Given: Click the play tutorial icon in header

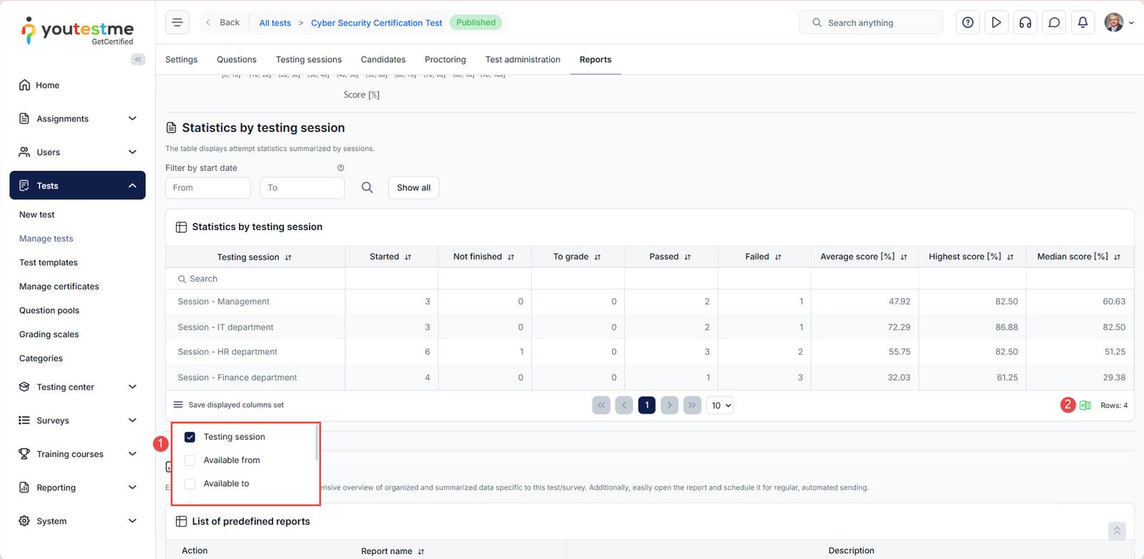Looking at the screenshot, I should [x=996, y=23].
